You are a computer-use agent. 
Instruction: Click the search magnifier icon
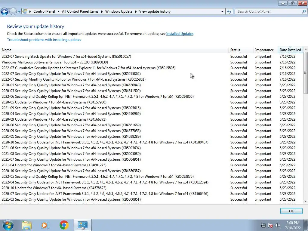304,11
